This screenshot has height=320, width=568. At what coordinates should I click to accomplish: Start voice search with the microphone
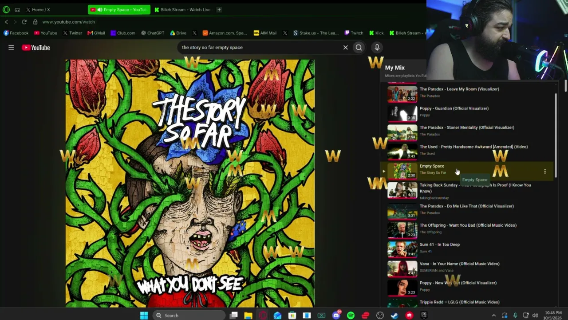[x=377, y=48]
